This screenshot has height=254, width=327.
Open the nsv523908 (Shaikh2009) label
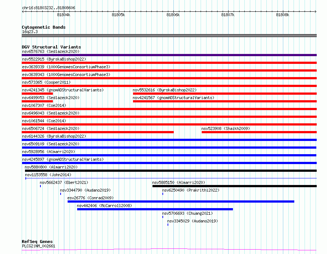click(226, 128)
